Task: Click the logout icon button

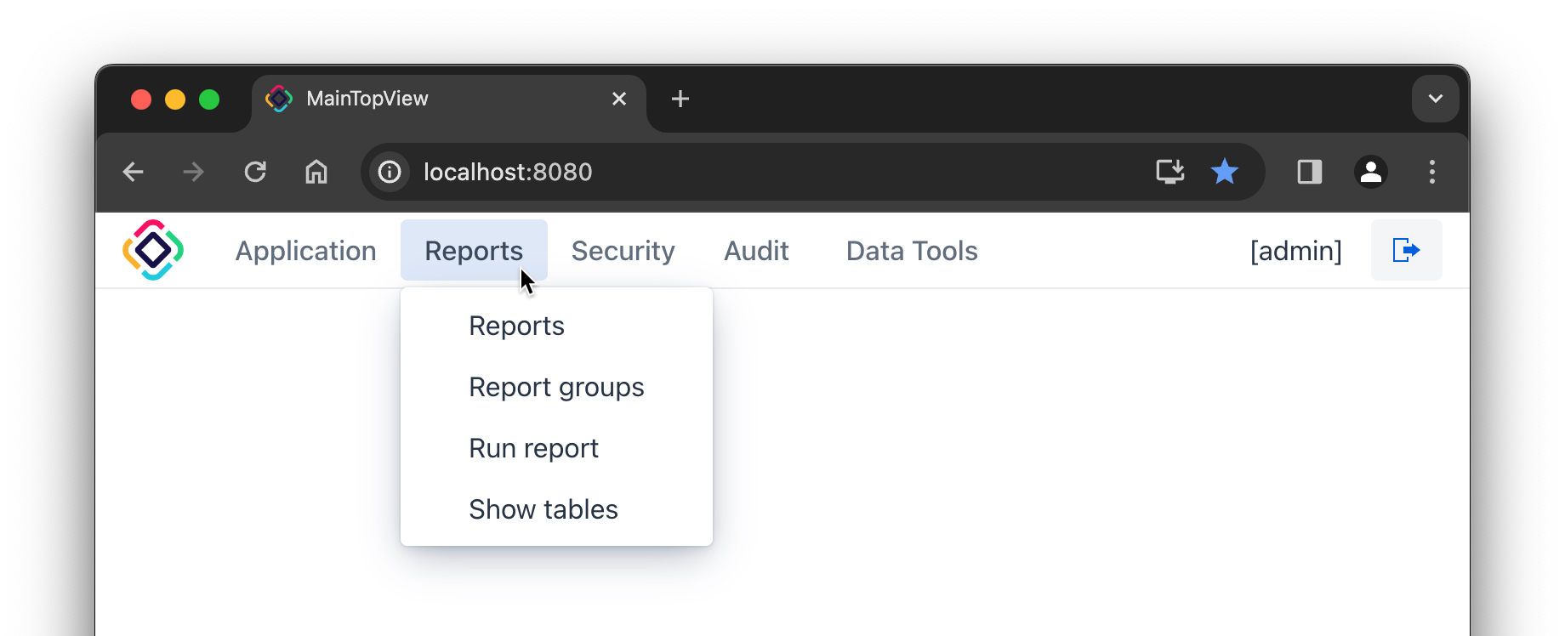Action: [1406, 250]
